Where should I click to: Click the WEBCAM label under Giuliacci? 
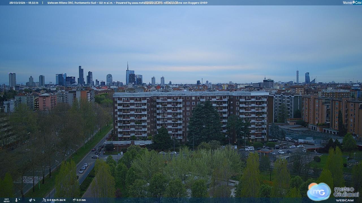(x=344, y=200)
